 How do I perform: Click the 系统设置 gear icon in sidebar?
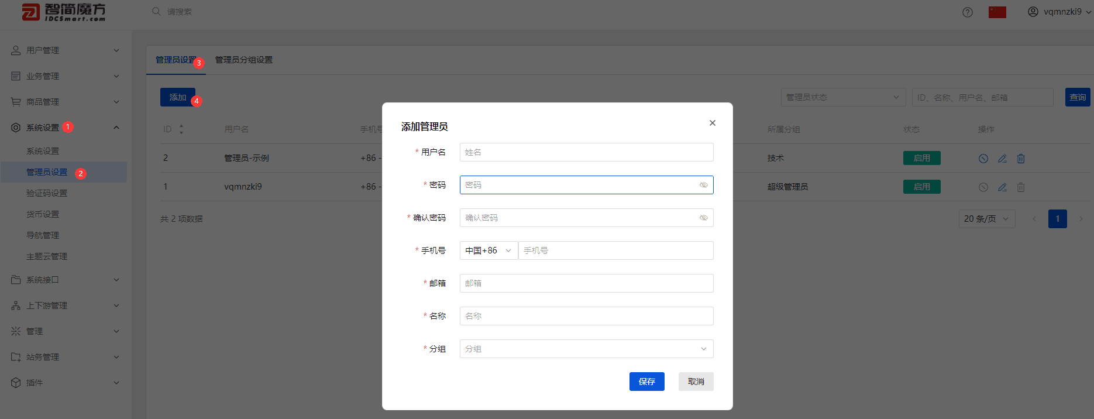(16, 128)
